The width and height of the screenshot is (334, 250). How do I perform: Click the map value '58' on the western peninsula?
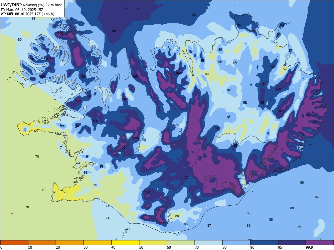(x=36, y=131)
